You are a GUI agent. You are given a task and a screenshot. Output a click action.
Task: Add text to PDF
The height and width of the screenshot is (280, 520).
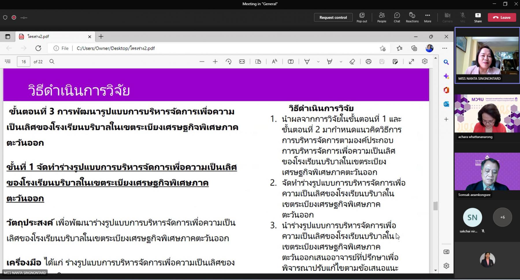(291, 61)
